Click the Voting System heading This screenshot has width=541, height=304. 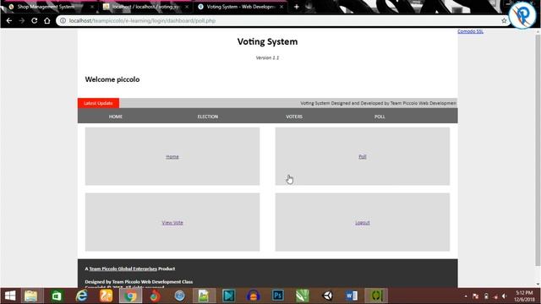pyautogui.click(x=267, y=41)
